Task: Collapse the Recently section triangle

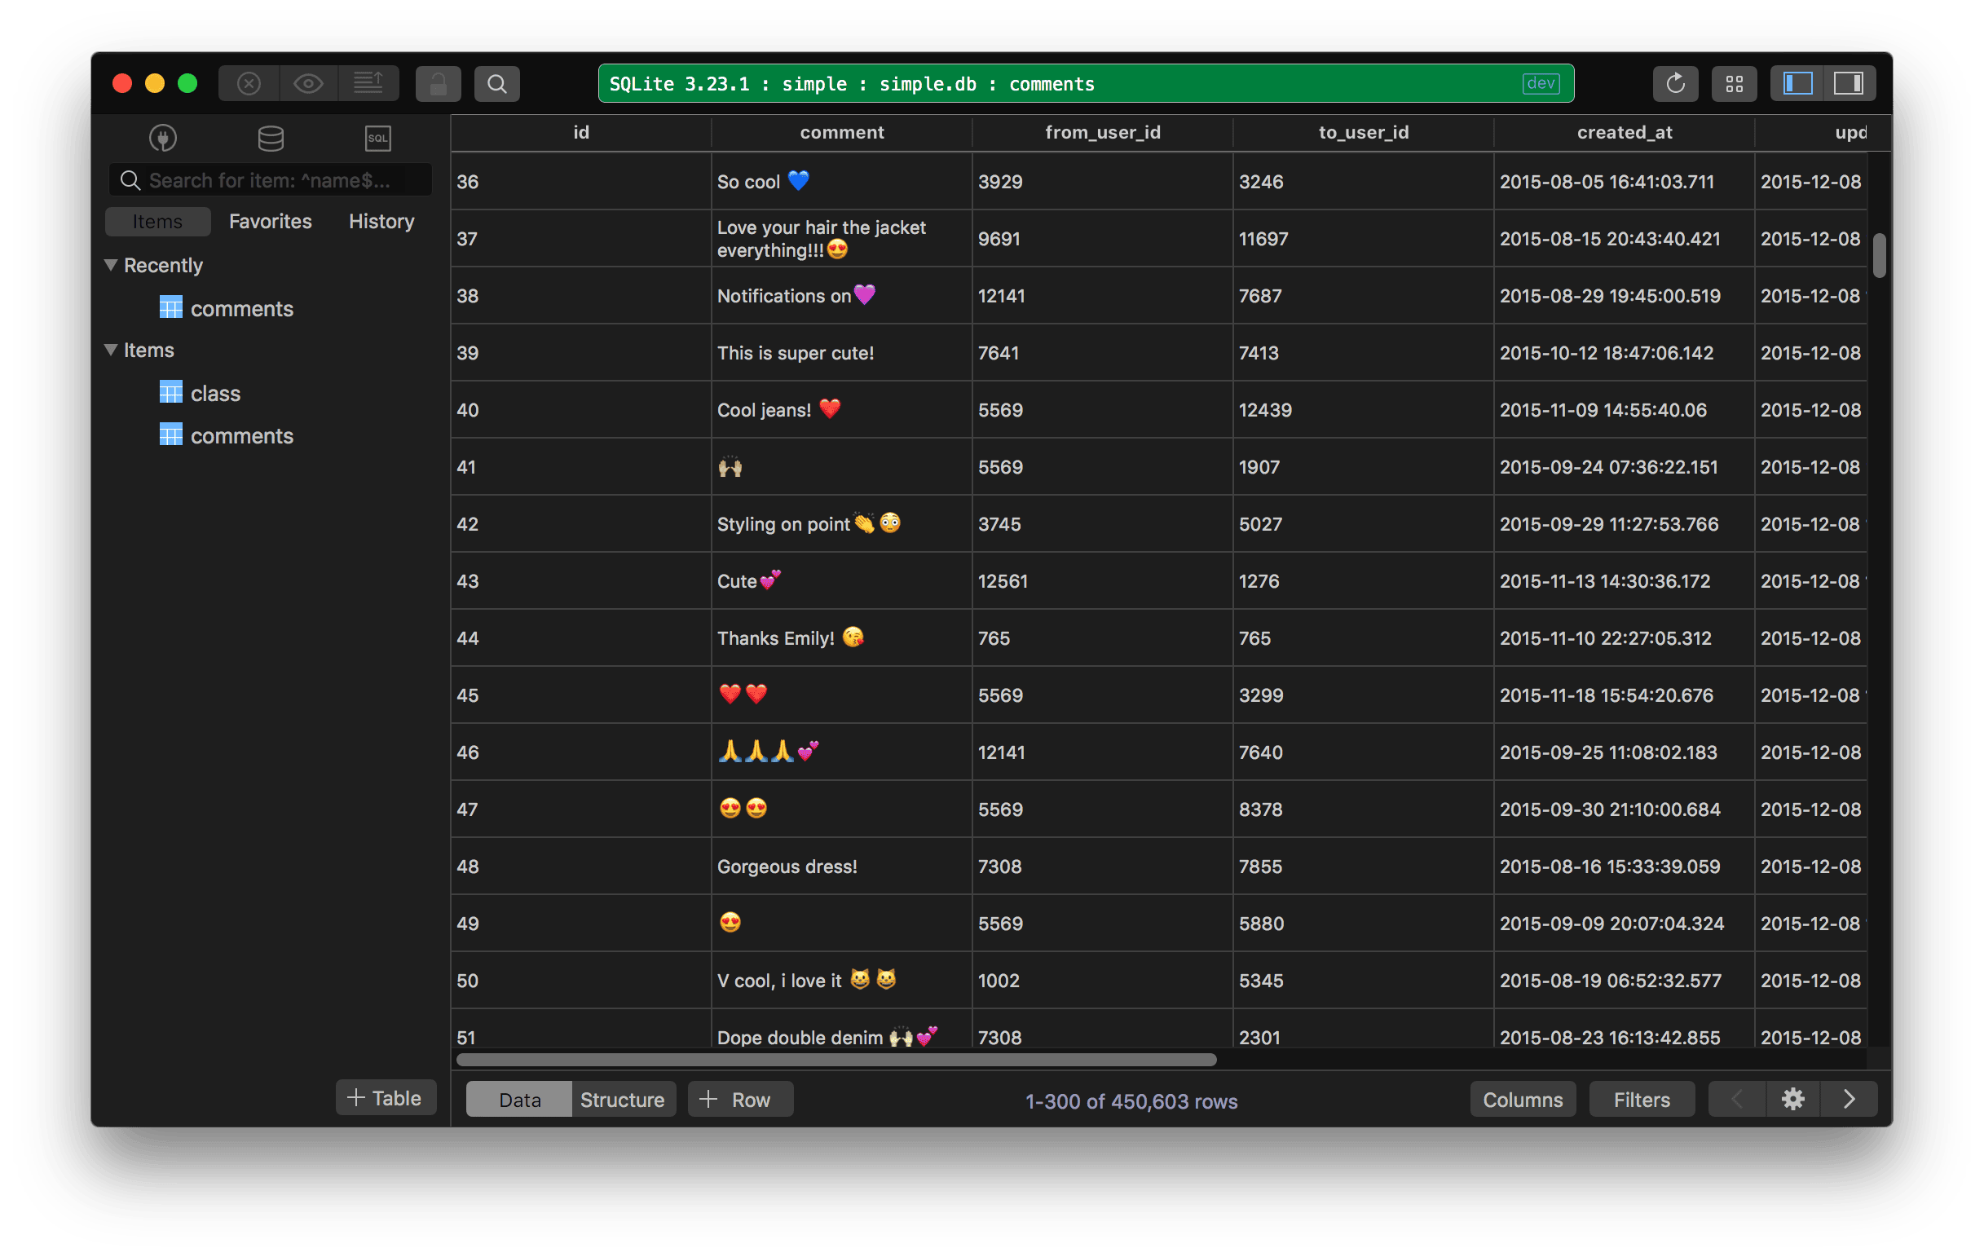Action: click(x=110, y=264)
